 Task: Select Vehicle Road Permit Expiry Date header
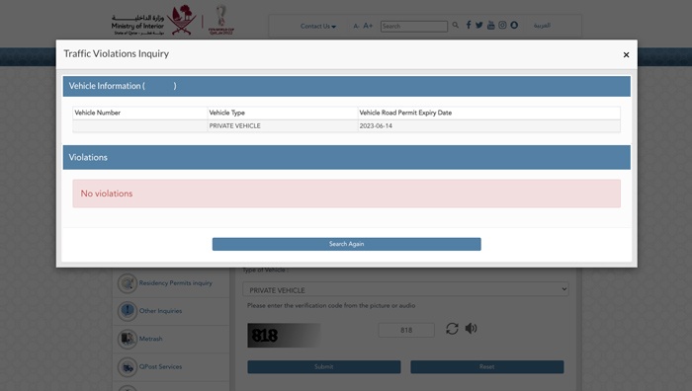(489, 113)
